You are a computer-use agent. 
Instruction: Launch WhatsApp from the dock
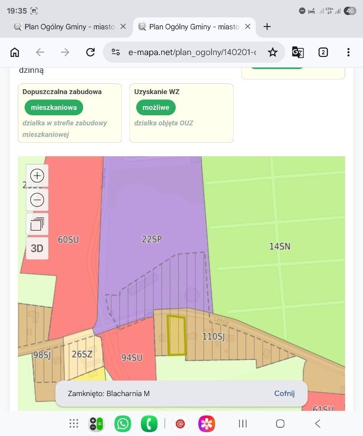point(123,424)
